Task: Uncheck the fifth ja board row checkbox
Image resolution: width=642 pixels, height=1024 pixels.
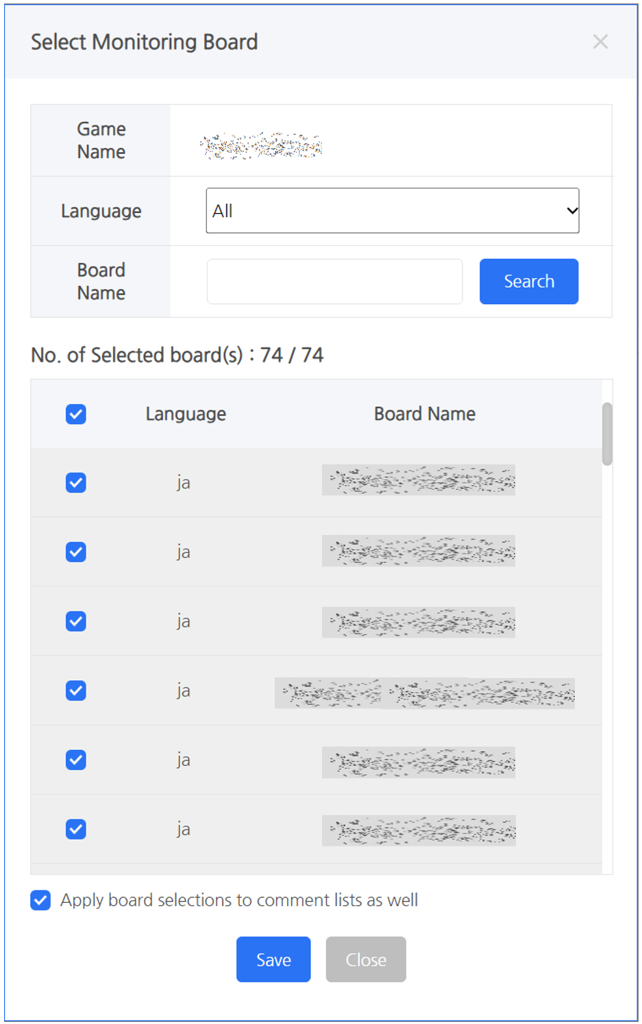Action: 76,760
